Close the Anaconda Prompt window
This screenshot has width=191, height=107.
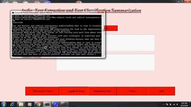pos(101,12)
